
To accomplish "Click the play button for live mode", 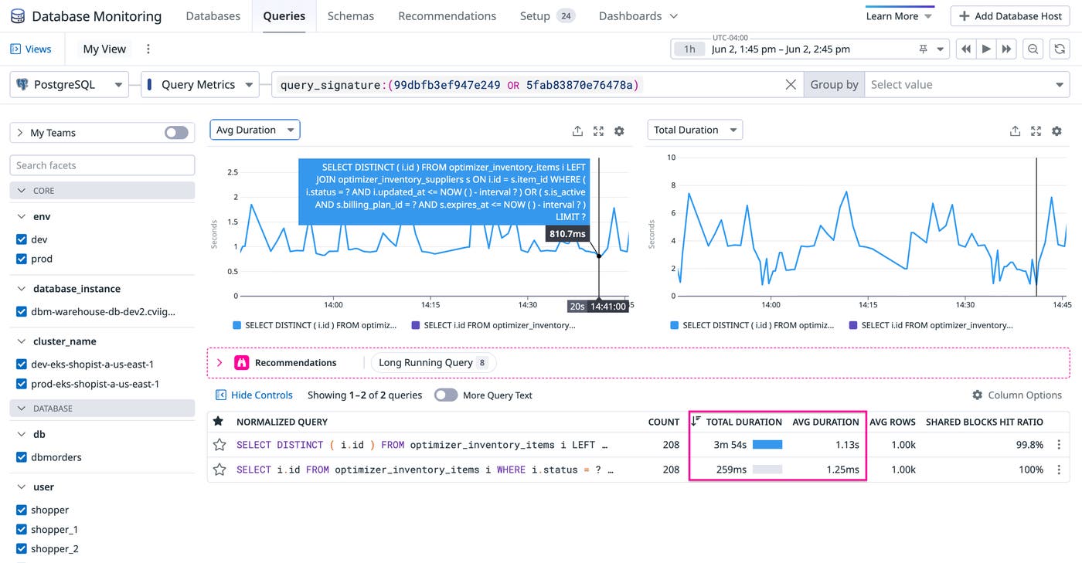I will (986, 49).
